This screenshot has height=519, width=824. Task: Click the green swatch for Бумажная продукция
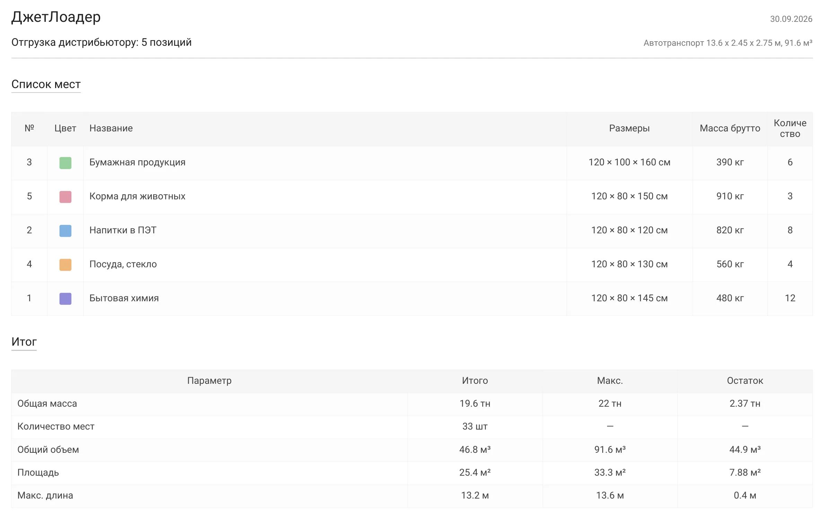[x=65, y=163]
